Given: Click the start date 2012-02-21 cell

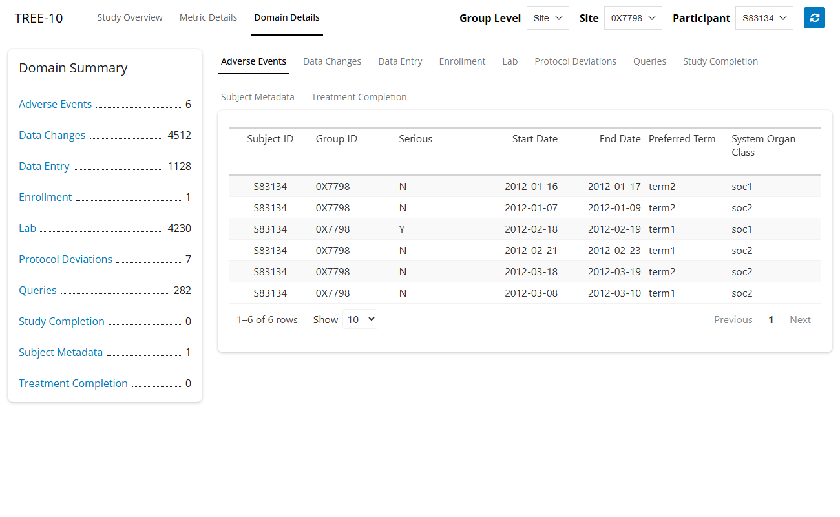Looking at the screenshot, I should click(530, 251).
